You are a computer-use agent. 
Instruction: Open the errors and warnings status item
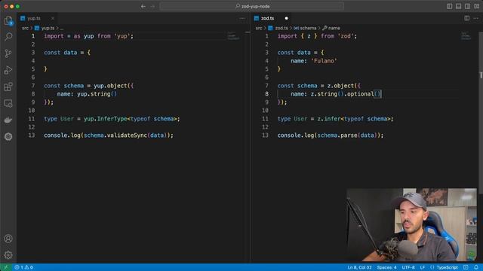click(x=23, y=267)
